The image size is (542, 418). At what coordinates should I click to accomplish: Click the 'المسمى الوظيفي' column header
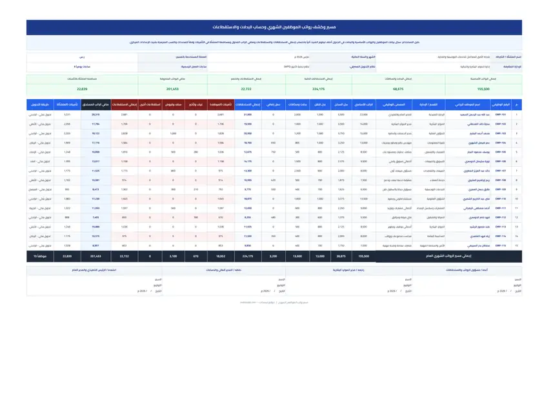tap(394, 104)
